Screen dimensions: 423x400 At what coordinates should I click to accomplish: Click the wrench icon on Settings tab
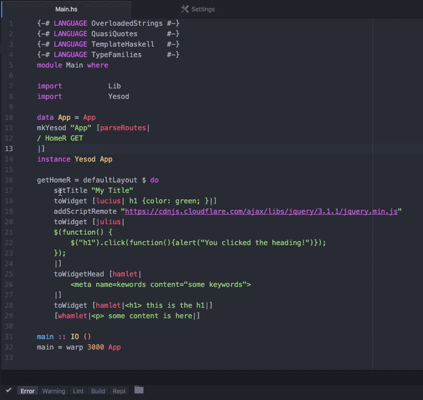pos(184,9)
